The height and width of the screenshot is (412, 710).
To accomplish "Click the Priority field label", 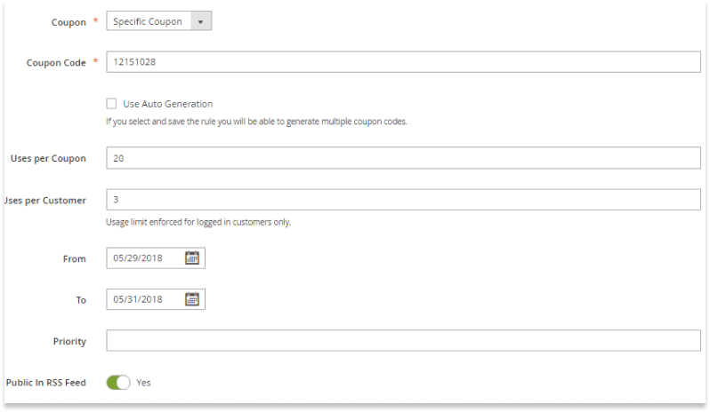I will tap(69, 342).
